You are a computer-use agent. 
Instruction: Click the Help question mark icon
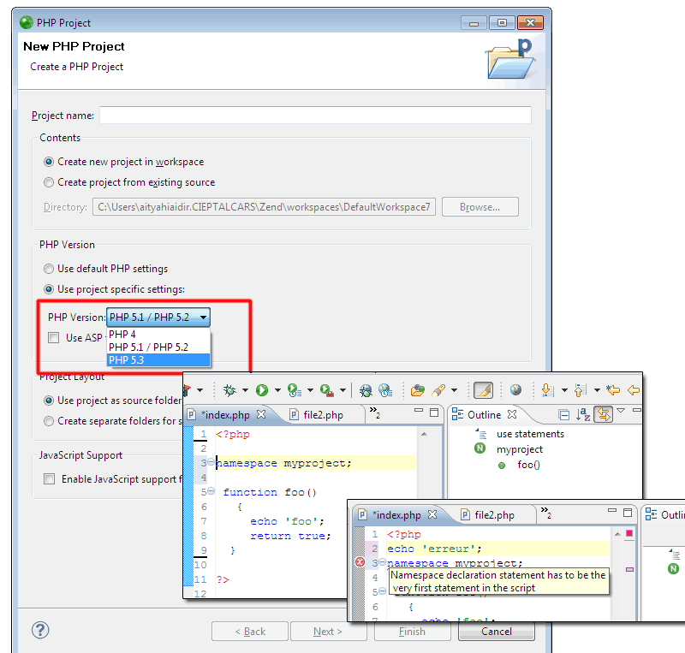(40, 630)
